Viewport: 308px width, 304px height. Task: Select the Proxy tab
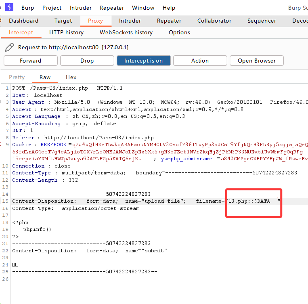[95, 21]
